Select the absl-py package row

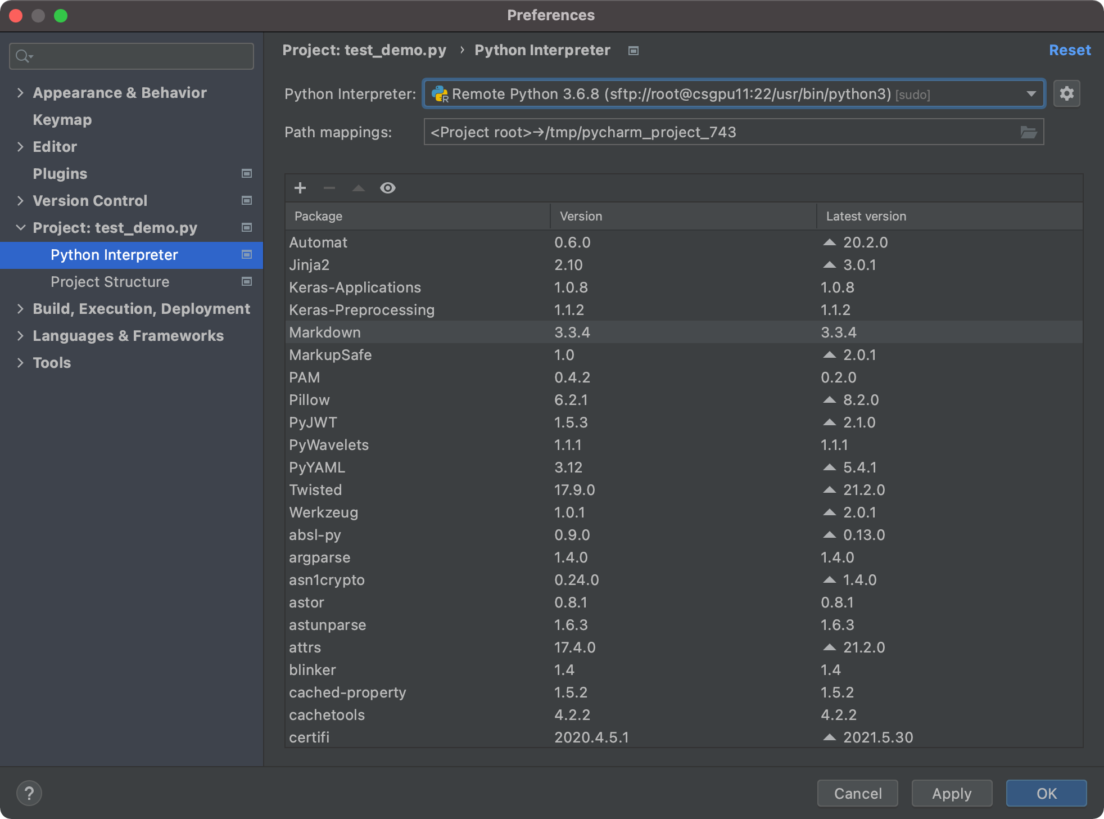coord(684,535)
